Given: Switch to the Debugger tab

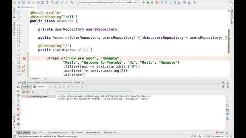Looking at the screenshot, I should tap(27, 87).
